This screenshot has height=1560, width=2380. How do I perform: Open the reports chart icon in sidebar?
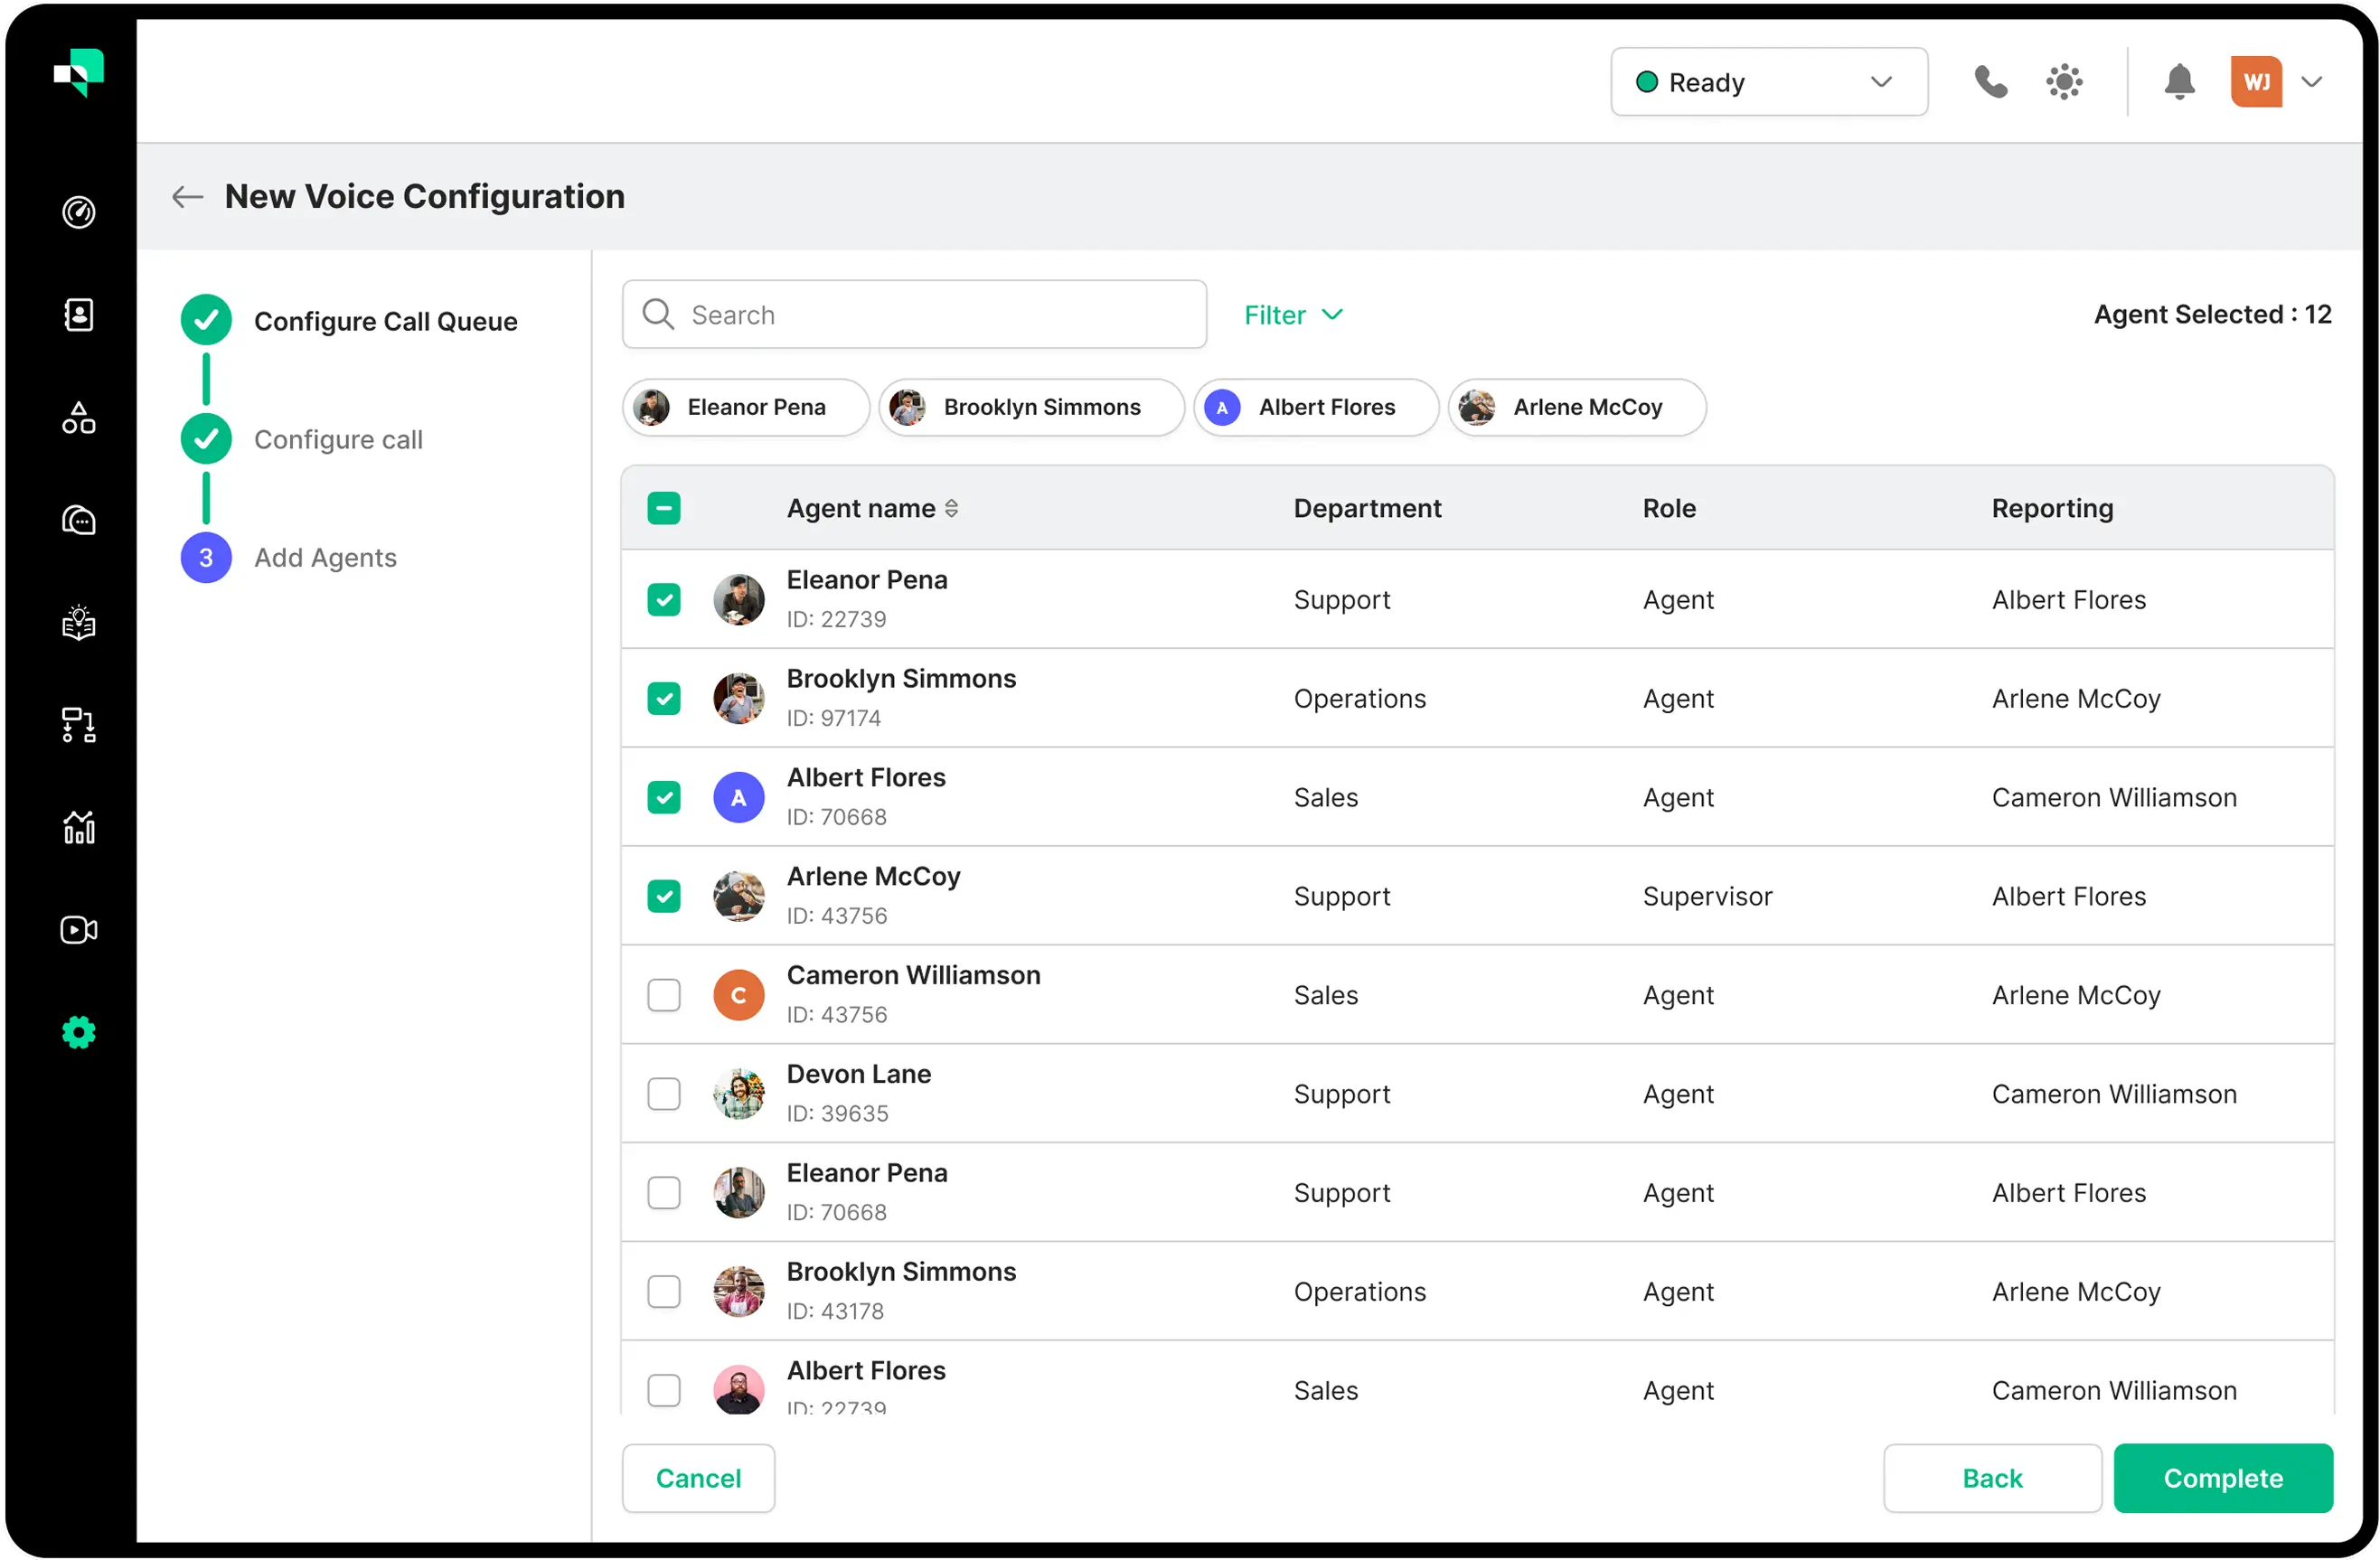(x=78, y=827)
